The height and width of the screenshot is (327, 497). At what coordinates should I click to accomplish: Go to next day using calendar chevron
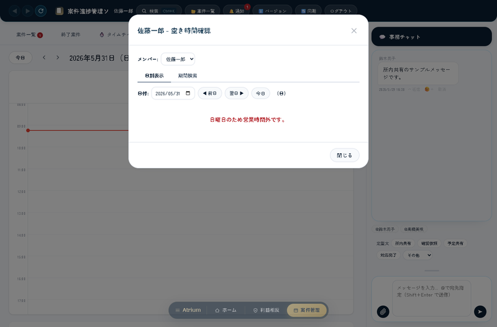[x=58, y=58]
